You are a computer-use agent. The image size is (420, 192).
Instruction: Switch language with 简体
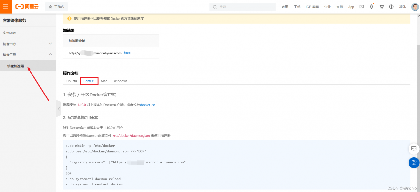pos(402,7)
